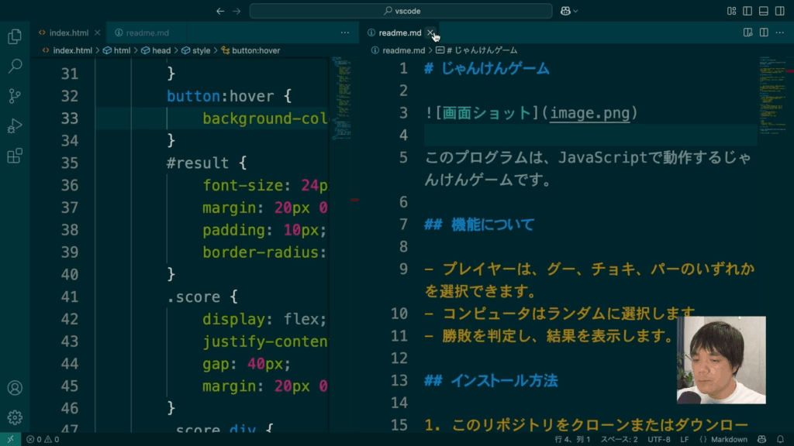794x446 pixels.
Task: Open the Manage gear settings
Action: (14, 417)
